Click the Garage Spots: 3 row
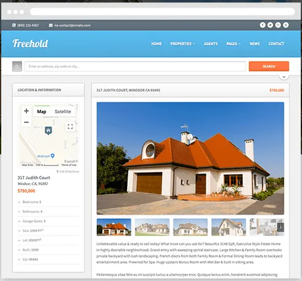 point(48,221)
